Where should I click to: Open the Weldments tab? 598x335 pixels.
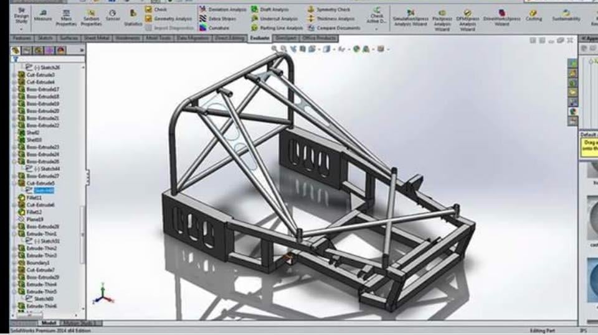pos(128,39)
